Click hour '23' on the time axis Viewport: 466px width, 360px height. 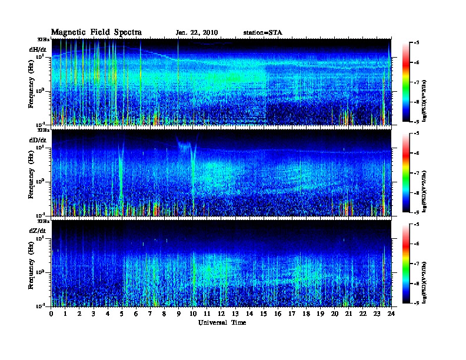(x=377, y=314)
